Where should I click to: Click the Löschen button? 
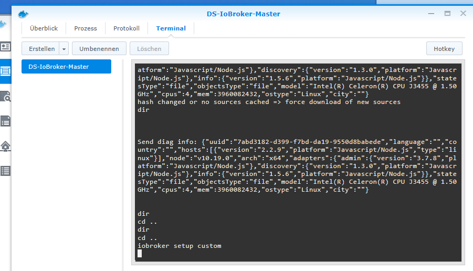pyautogui.click(x=149, y=49)
